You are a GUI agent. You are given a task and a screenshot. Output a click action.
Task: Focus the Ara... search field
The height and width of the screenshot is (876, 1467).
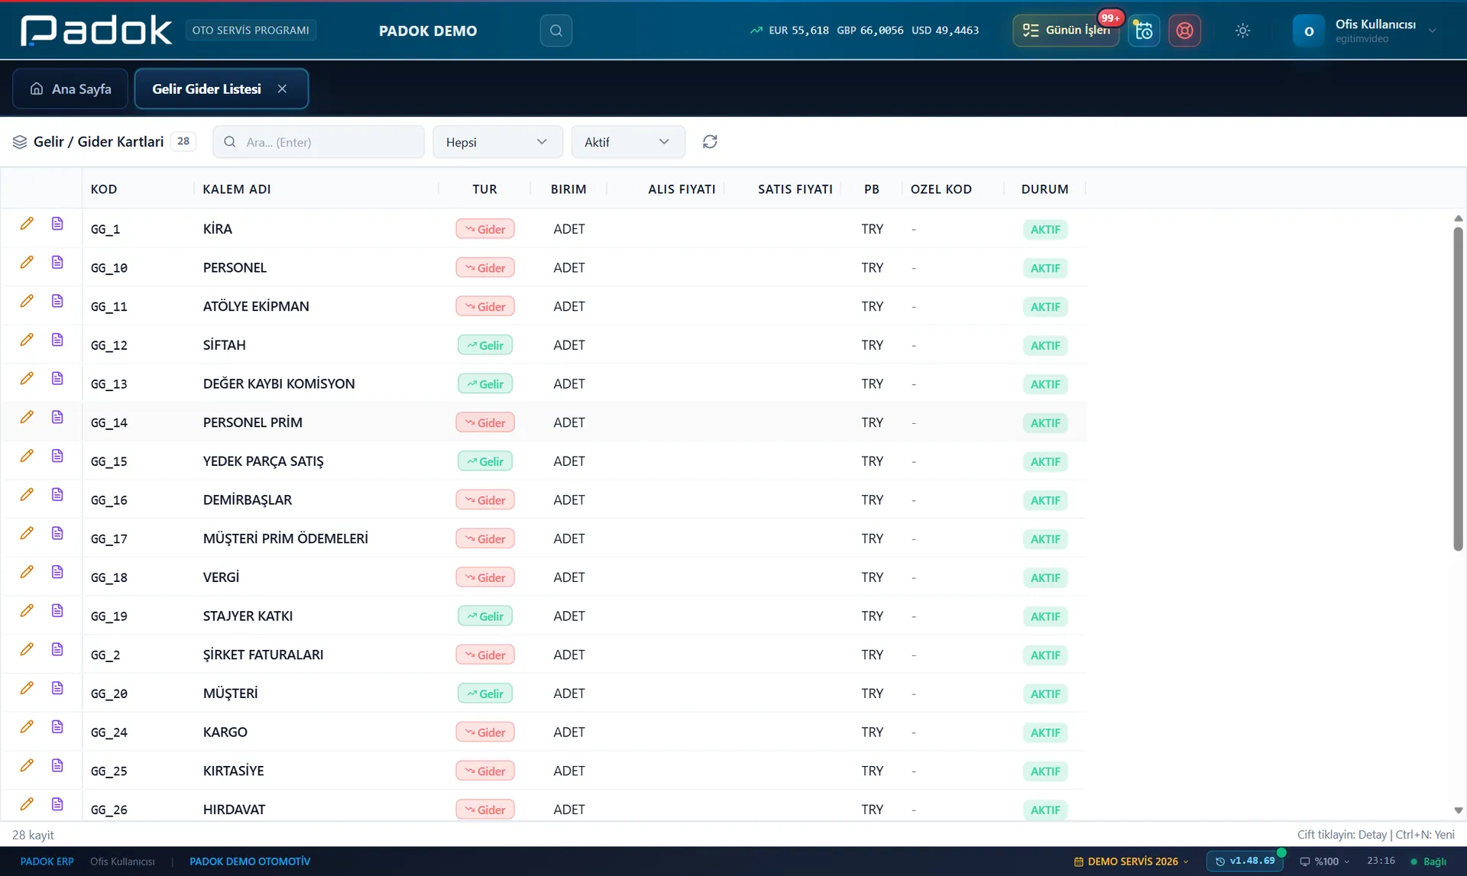click(x=319, y=142)
